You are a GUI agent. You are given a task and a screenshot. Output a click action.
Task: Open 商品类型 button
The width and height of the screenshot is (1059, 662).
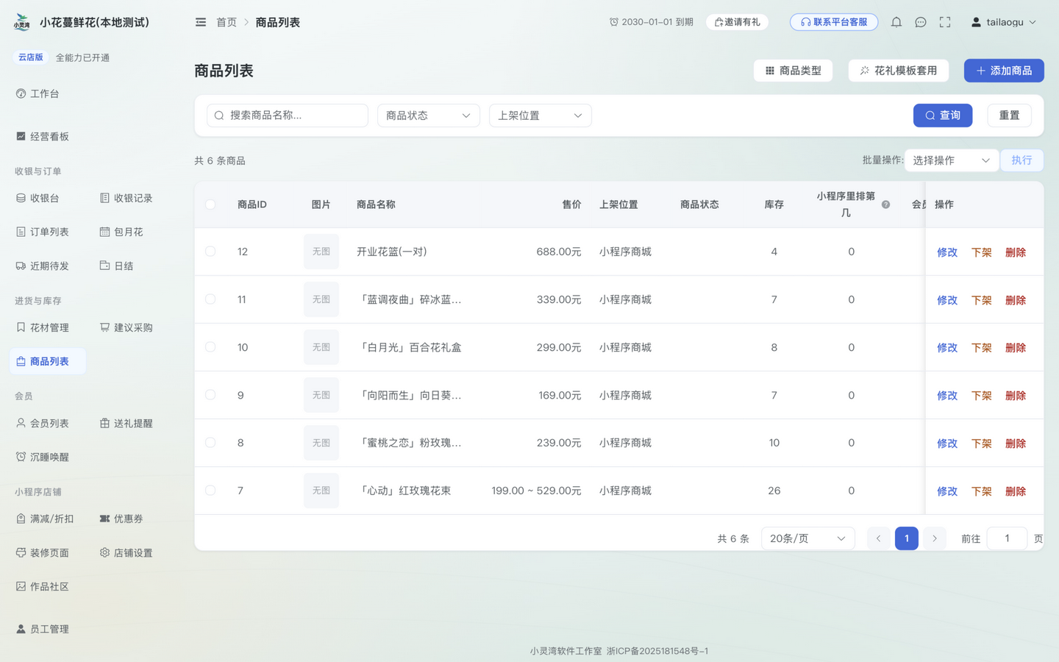click(x=794, y=71)
